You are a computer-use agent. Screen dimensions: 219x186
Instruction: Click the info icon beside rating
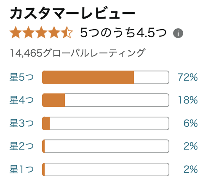coord(178,33)
